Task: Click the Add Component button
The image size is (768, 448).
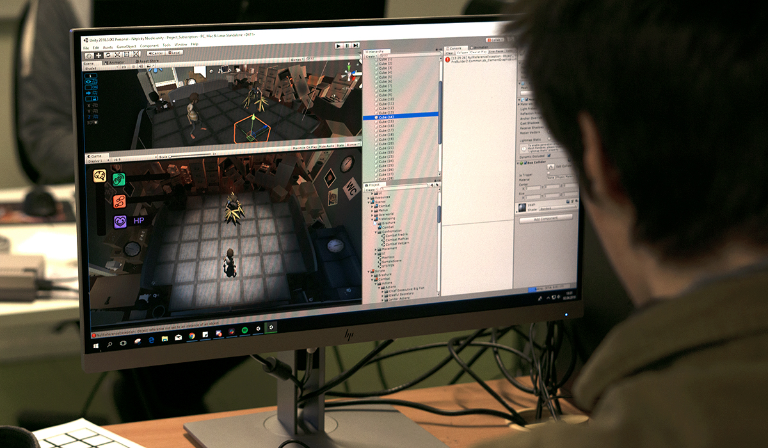Action: click(x=546, y=218)
